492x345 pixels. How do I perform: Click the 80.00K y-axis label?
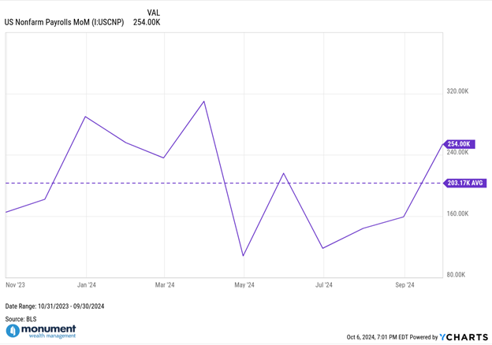[456, 275]
